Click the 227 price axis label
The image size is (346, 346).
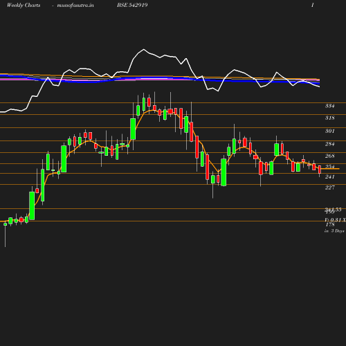[x=329, y=188]
